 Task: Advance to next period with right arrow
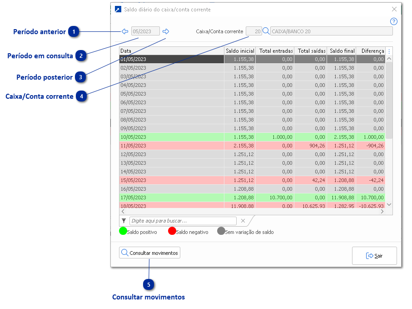click(166, 31)
